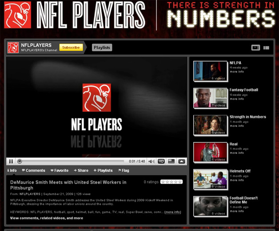Image resolution: width=279 pixels, height=231 pixels.
Task: Expand more info under Football Doesn't Define Me
Action: coord(237,211)
